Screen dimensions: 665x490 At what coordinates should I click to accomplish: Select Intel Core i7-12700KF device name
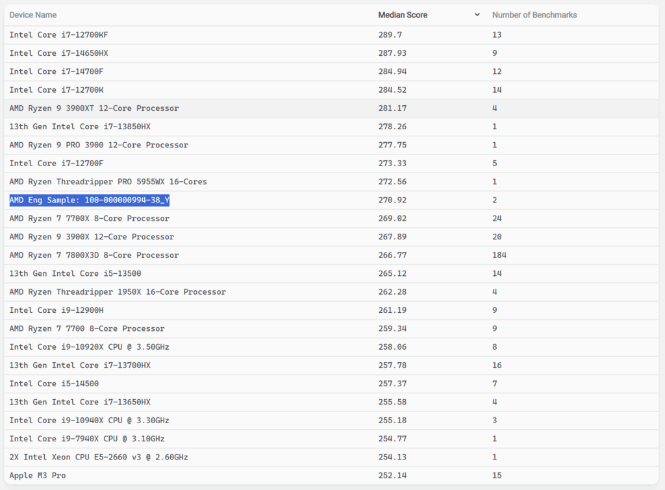(x=58, y=35)
